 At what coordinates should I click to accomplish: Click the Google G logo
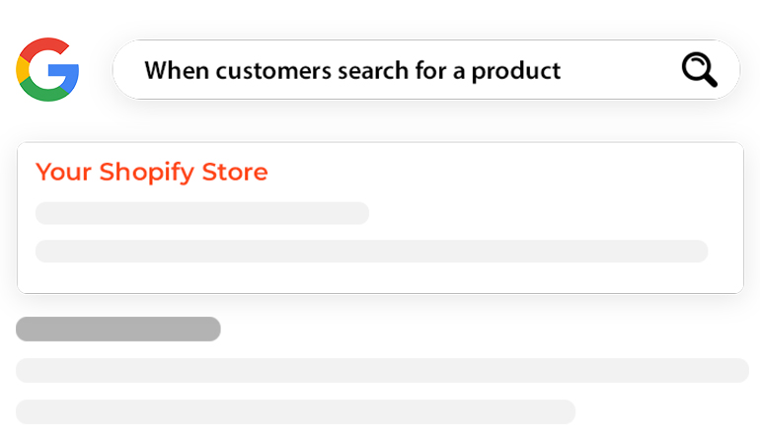(x=47, y=69)
